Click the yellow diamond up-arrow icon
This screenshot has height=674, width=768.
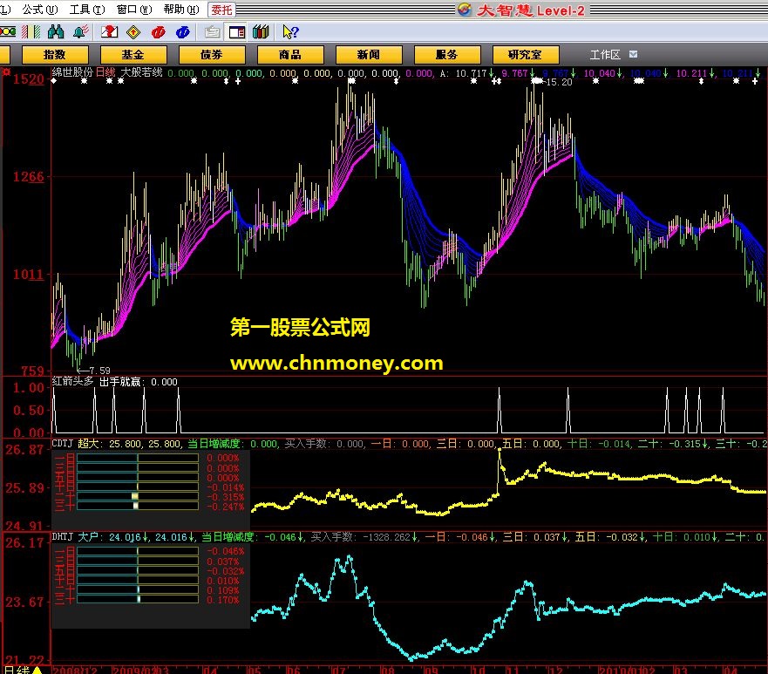pyautogui.click(x=133, y=32)
